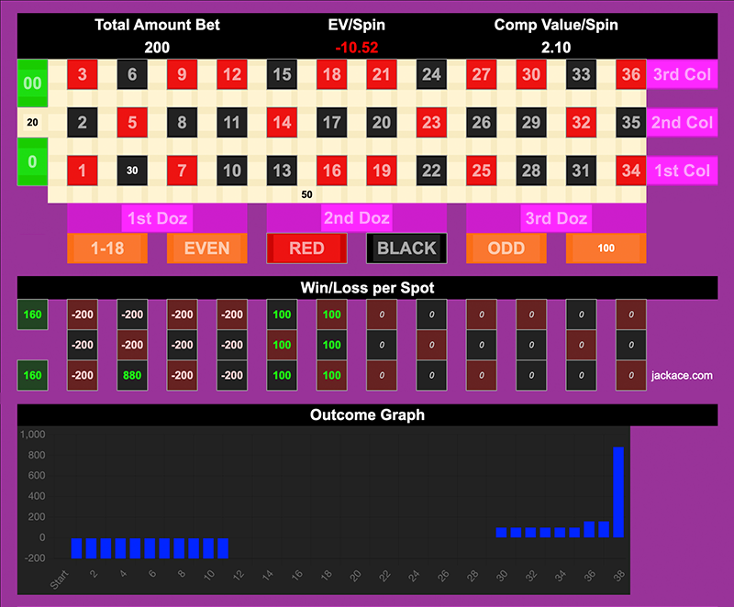Screen dimensions: 734x607
Task: Select black number 17 on the table
Action: click(x=331, y=122)
